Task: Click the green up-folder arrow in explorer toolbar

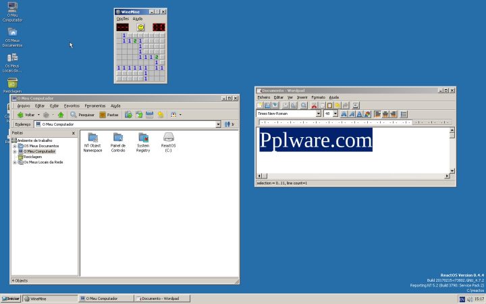Action: 61,115
